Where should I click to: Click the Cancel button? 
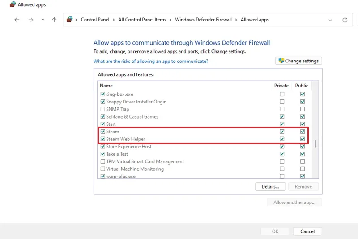coord(307,231)
